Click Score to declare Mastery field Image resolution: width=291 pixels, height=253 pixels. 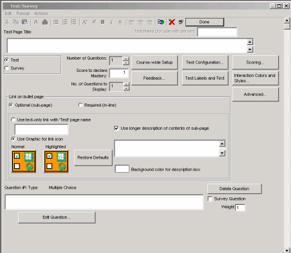pyautogui.click(x=119, y=73)
